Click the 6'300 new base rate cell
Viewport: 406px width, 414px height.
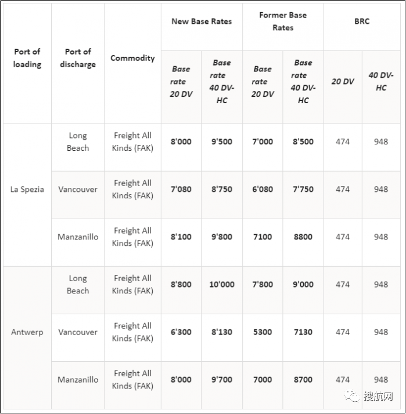[x=181, y=332]
